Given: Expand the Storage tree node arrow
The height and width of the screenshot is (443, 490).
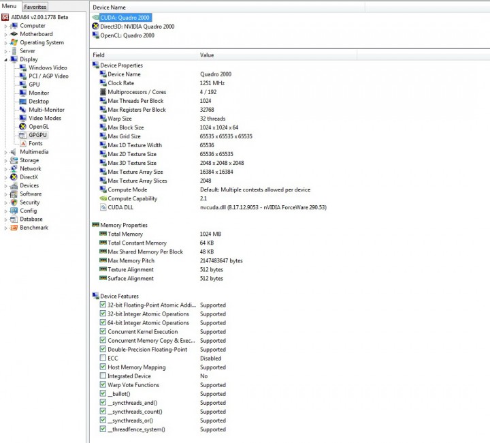Looking at the screenshot, I should point(5,161).
